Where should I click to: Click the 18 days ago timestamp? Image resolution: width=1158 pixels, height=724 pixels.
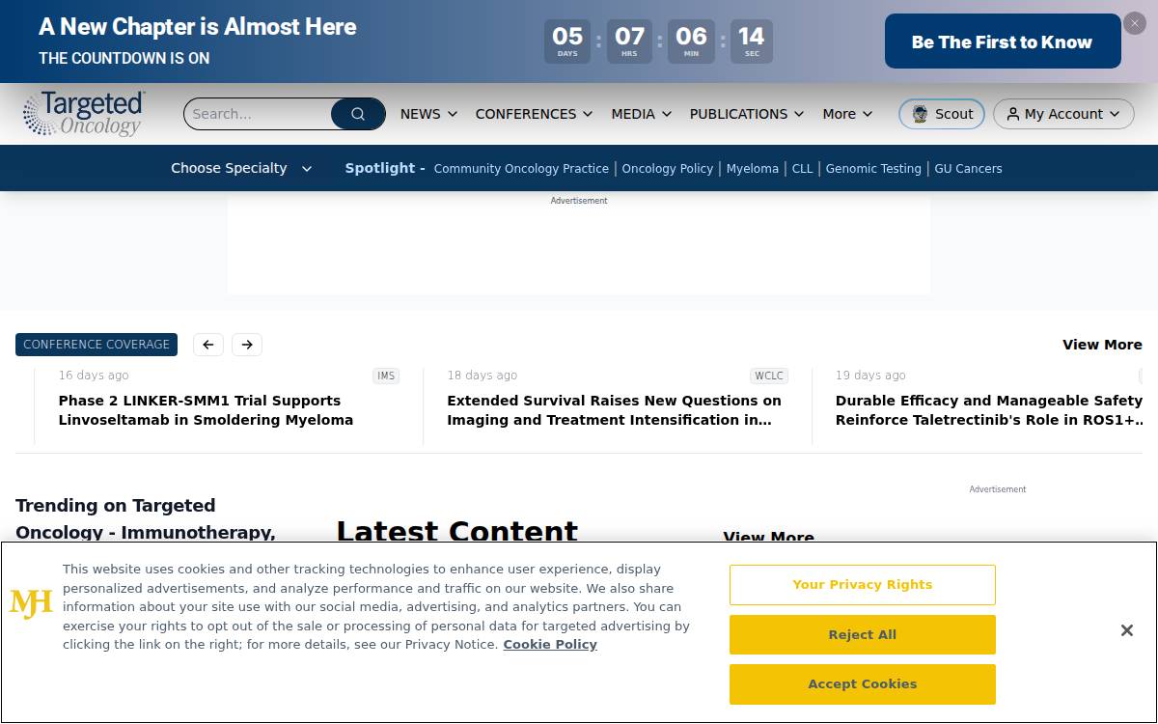482,376
